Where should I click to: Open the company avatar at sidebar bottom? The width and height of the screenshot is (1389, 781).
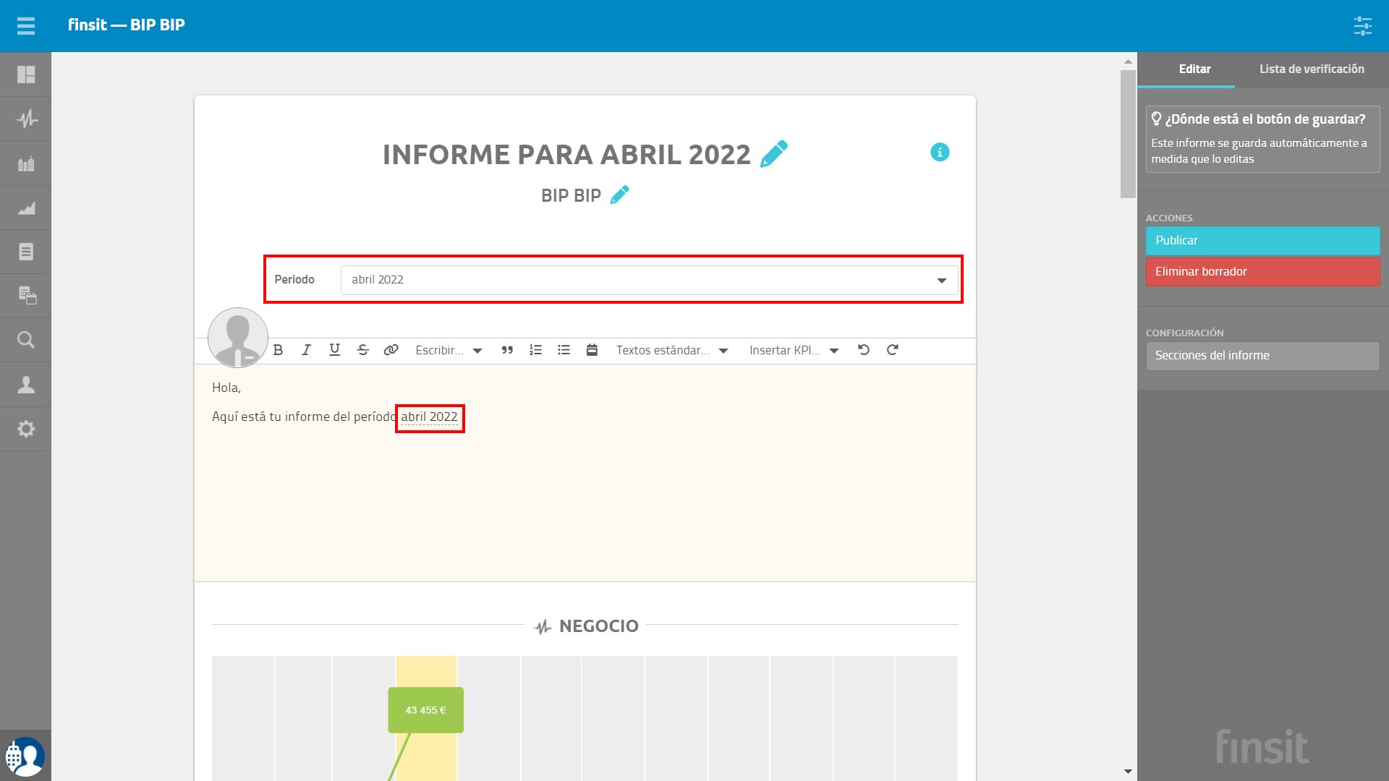pyautogui.click(x=25, y=756)
